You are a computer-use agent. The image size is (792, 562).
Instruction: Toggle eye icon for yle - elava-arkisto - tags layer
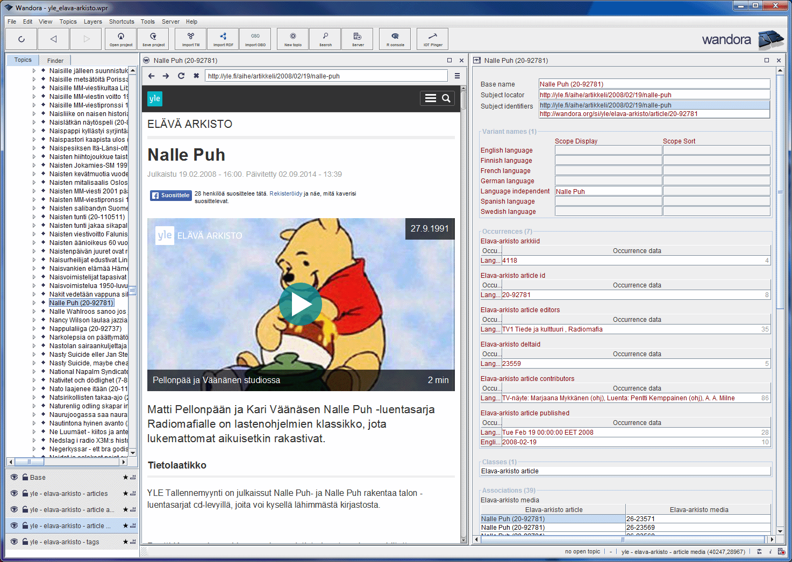click(x=14, y=542)
